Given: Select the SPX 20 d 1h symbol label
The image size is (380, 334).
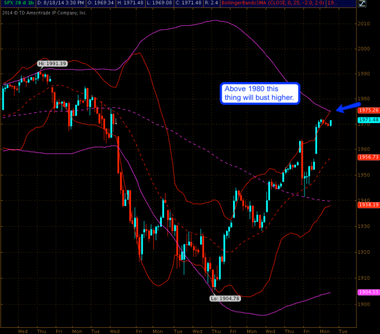Looking at the screenshot, I should pyautogui.click(x=15, y=4).
